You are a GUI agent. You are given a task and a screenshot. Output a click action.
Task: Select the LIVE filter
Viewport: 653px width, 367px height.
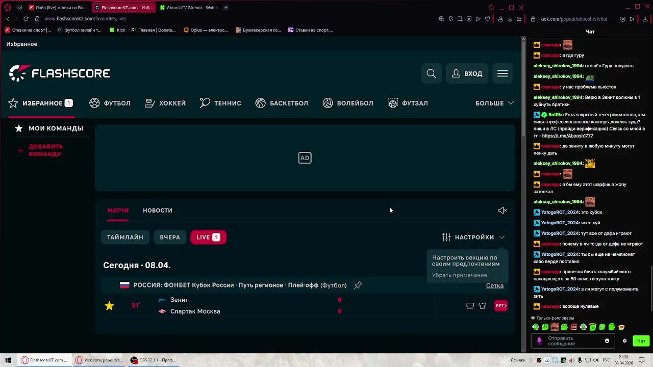tap(208, 237)
